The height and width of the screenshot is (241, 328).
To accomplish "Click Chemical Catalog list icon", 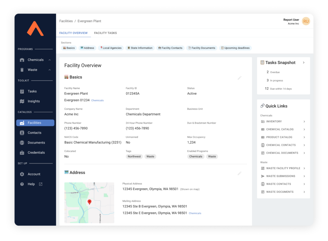I will tap(263, 129).
